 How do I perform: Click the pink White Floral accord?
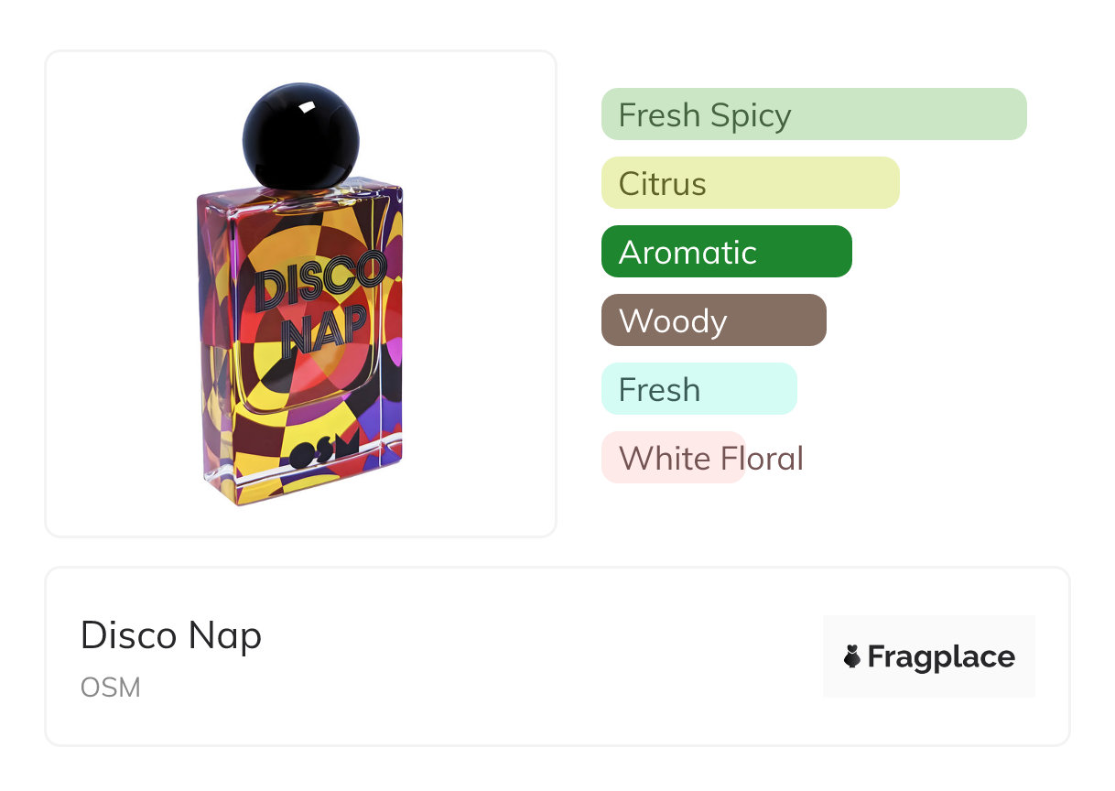(672, 458)
